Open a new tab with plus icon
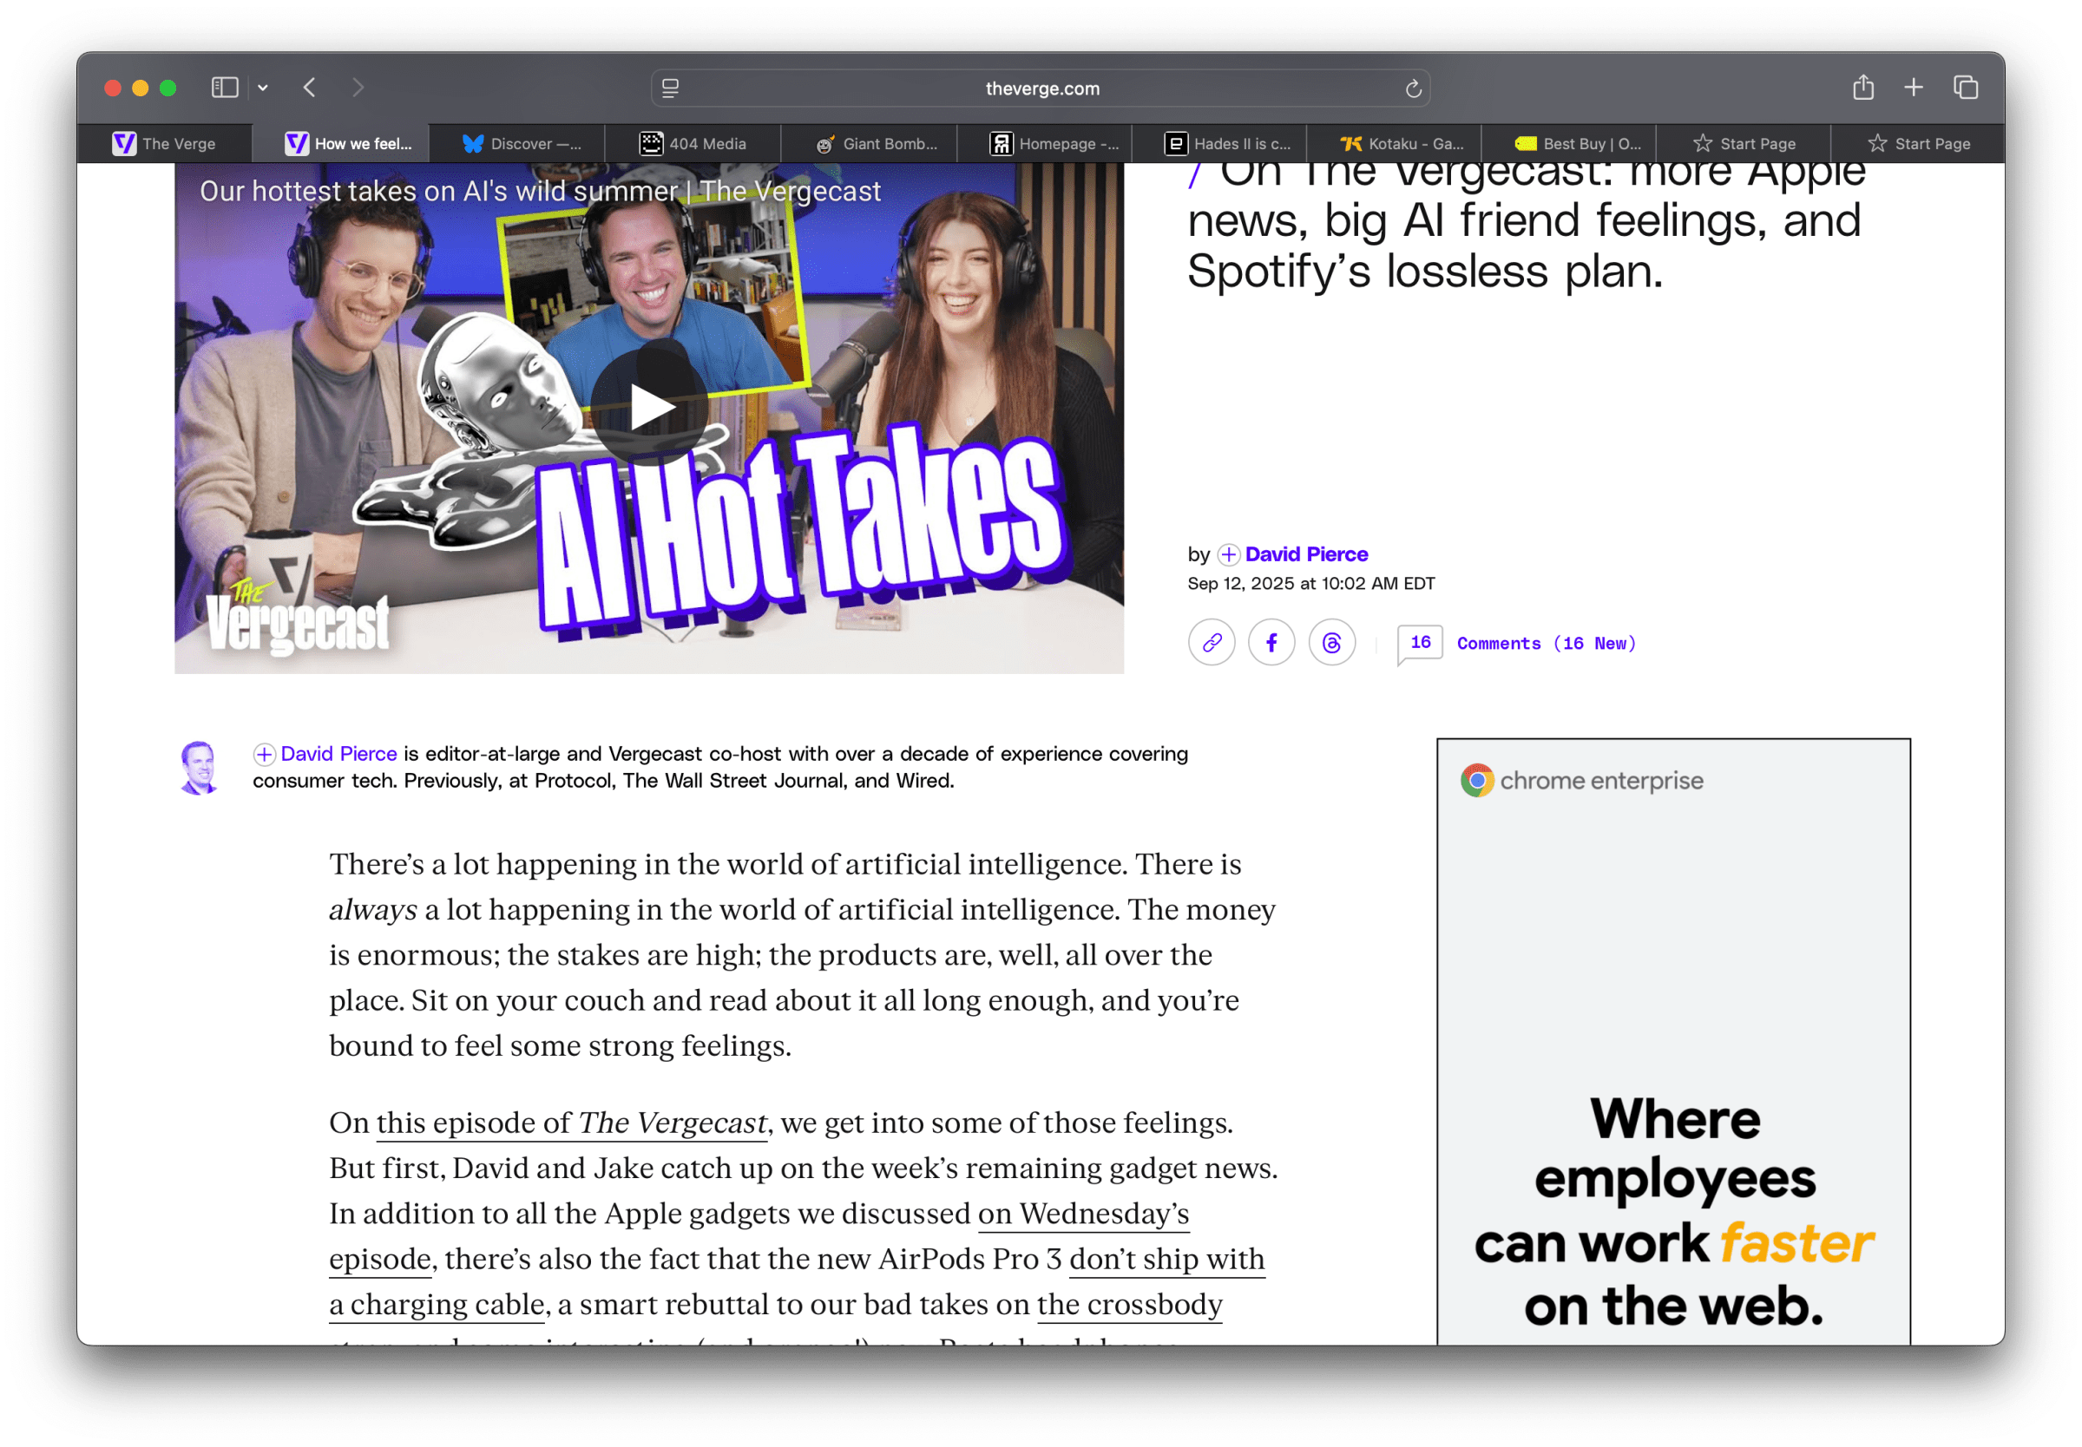The height and width of the screenshot is (1447, 2082). [1914, 88]
